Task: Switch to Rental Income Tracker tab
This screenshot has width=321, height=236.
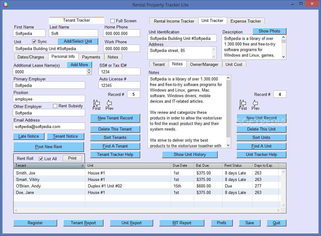Action: click(x=174, y=21)
